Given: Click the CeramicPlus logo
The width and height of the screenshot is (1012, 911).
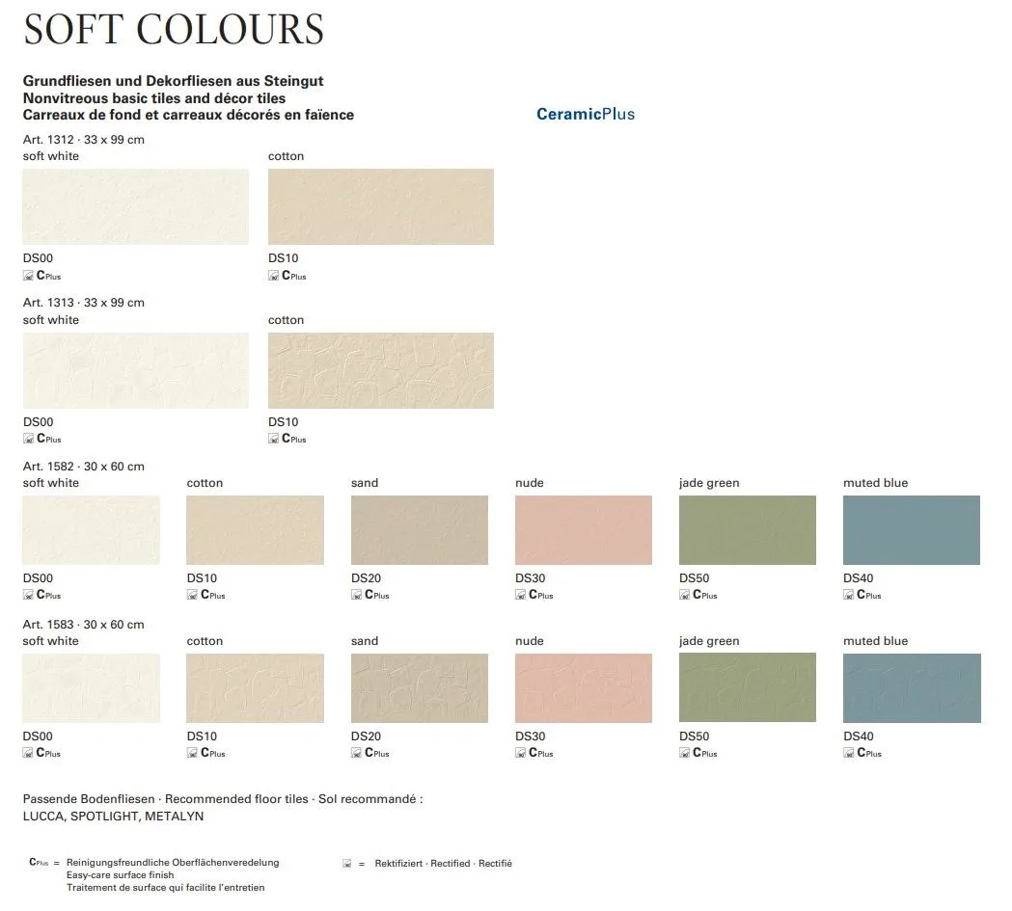Looking at the screenshot, I should pos(586,114).
